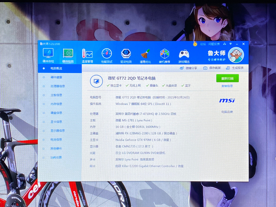Open 温度管理 temperature management icon
Viewport: 276px width, 207px height.
87,56
